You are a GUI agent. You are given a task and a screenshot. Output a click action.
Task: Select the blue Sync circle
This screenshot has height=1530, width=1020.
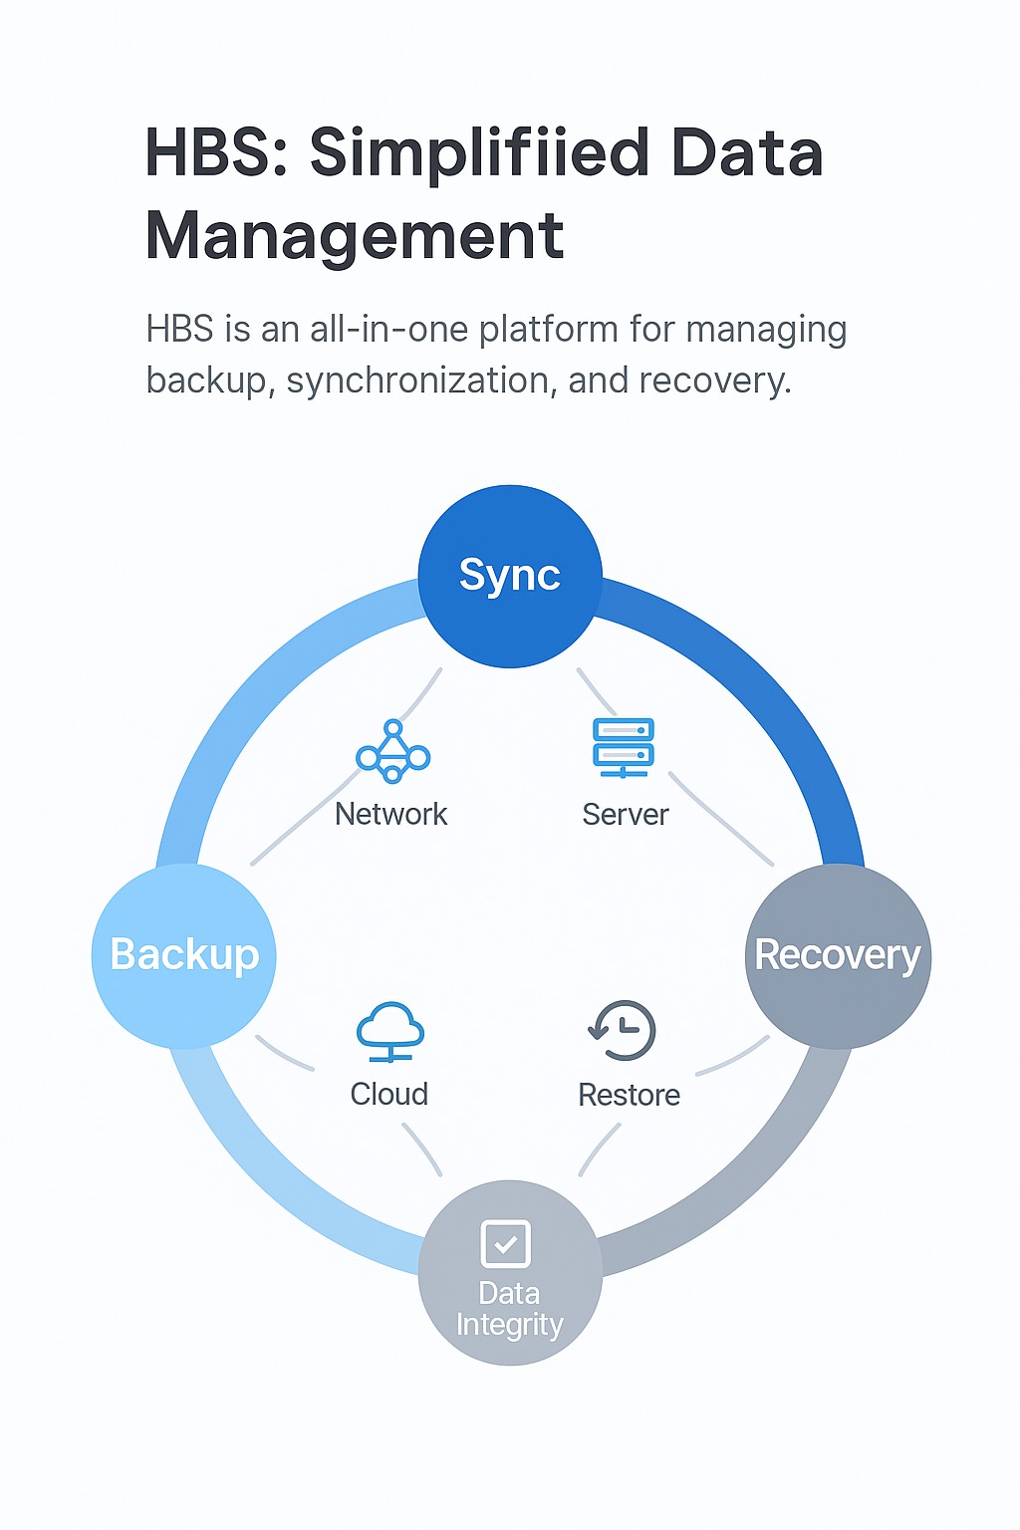[510, 576]
